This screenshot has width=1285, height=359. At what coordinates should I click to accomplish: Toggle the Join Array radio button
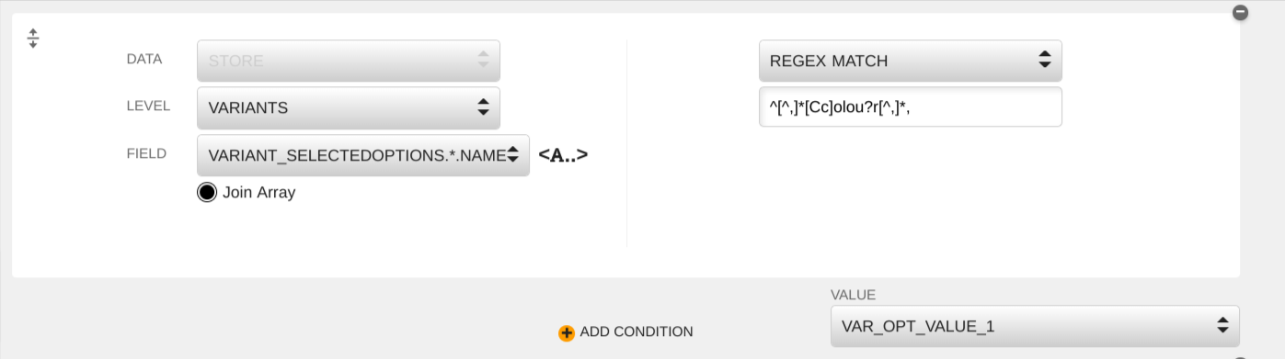click(207, 192)
